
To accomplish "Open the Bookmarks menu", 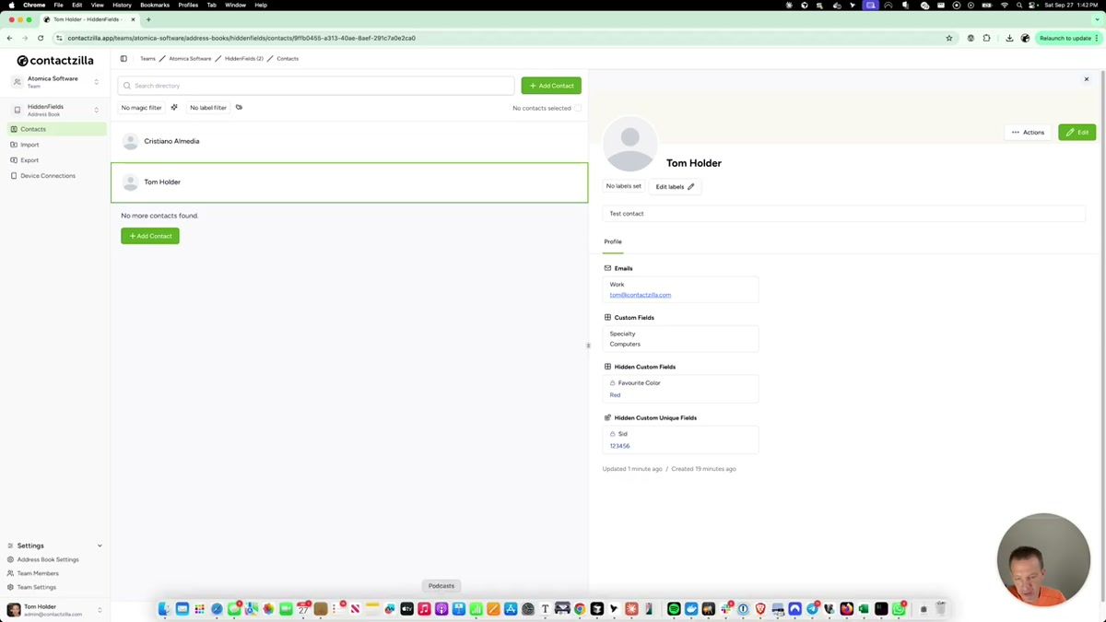I will click(154, 5).
